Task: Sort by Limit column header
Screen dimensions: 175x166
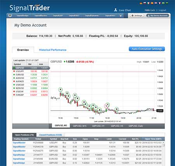Action: pos(109,139)
